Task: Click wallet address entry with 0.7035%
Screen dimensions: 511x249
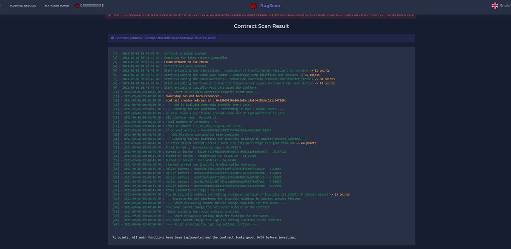Action: click(x=197, y=185)
